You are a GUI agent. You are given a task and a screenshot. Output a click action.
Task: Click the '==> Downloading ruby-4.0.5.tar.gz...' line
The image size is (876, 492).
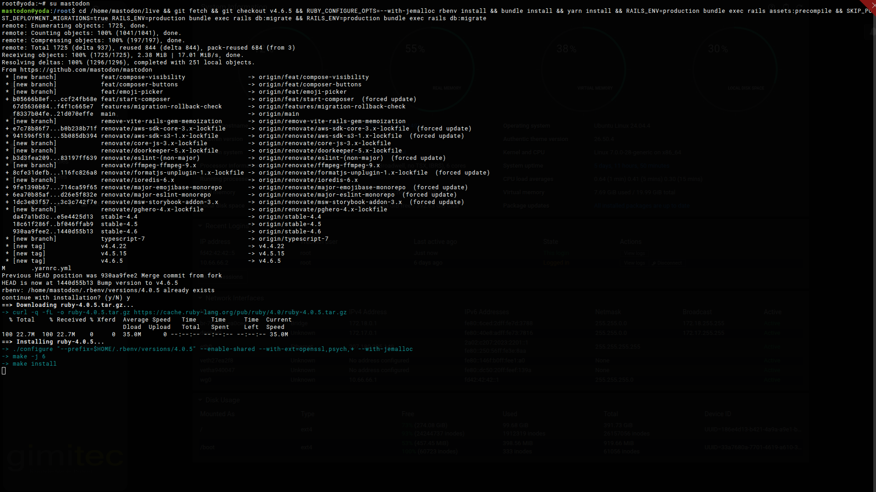tap(68, 305)
